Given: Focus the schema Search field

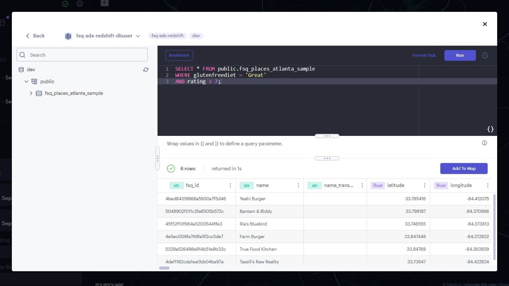Looking at the screenshot, I should coord(82,55).
